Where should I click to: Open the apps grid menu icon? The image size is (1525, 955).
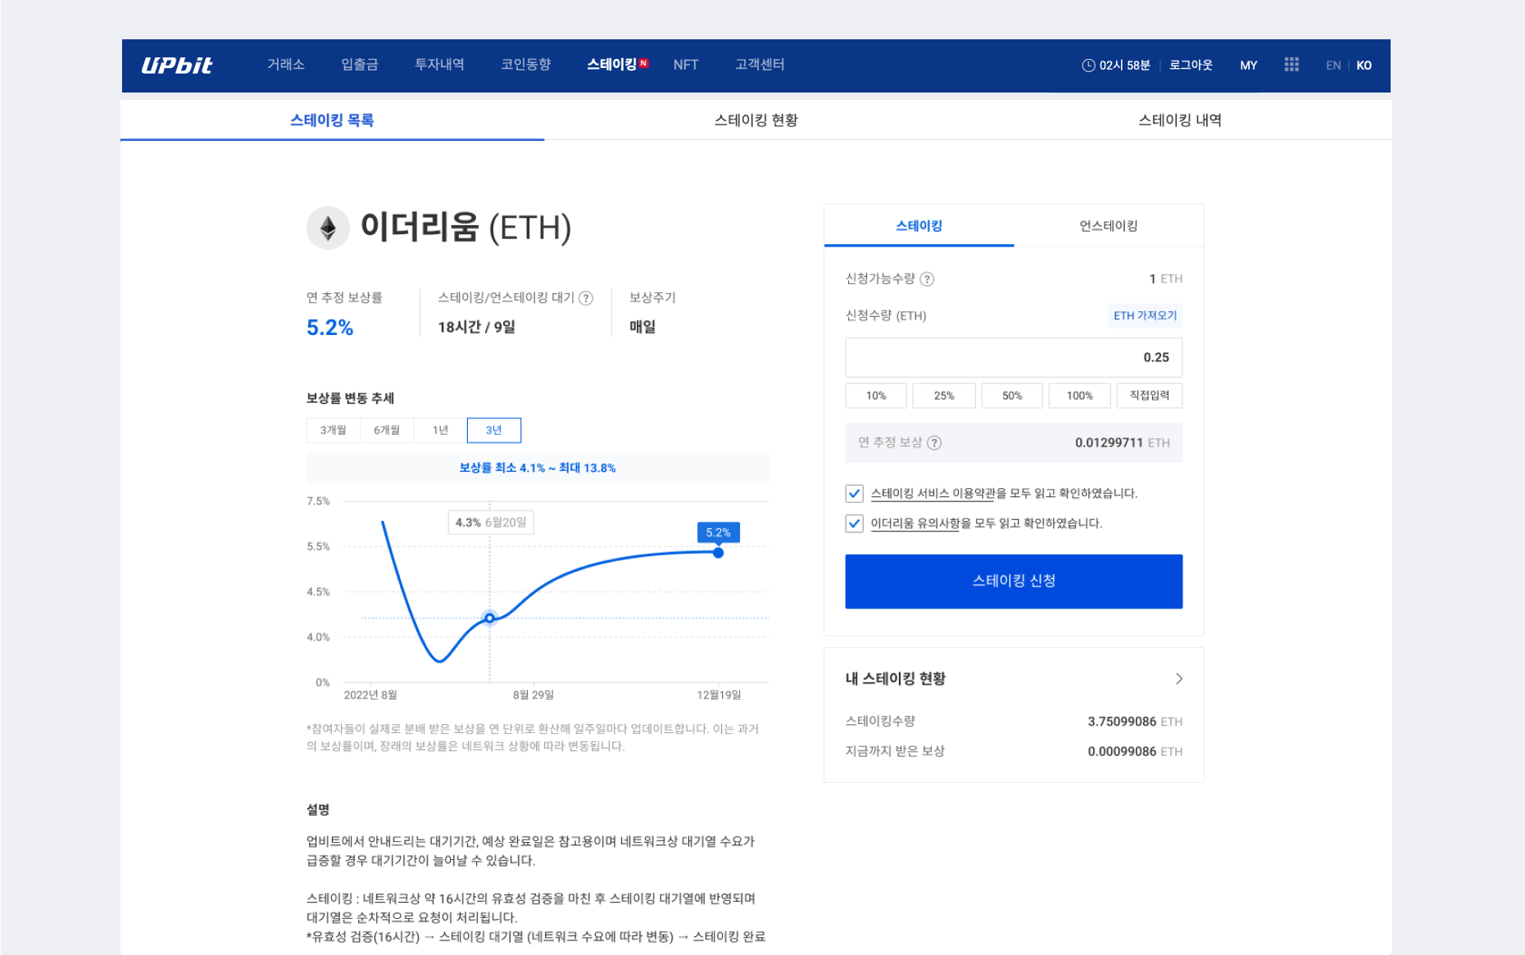(x=1291, y=65)
